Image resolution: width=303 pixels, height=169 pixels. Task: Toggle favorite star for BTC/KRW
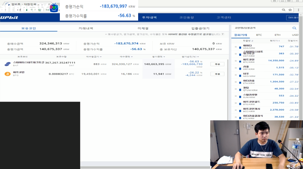point(236,61)
